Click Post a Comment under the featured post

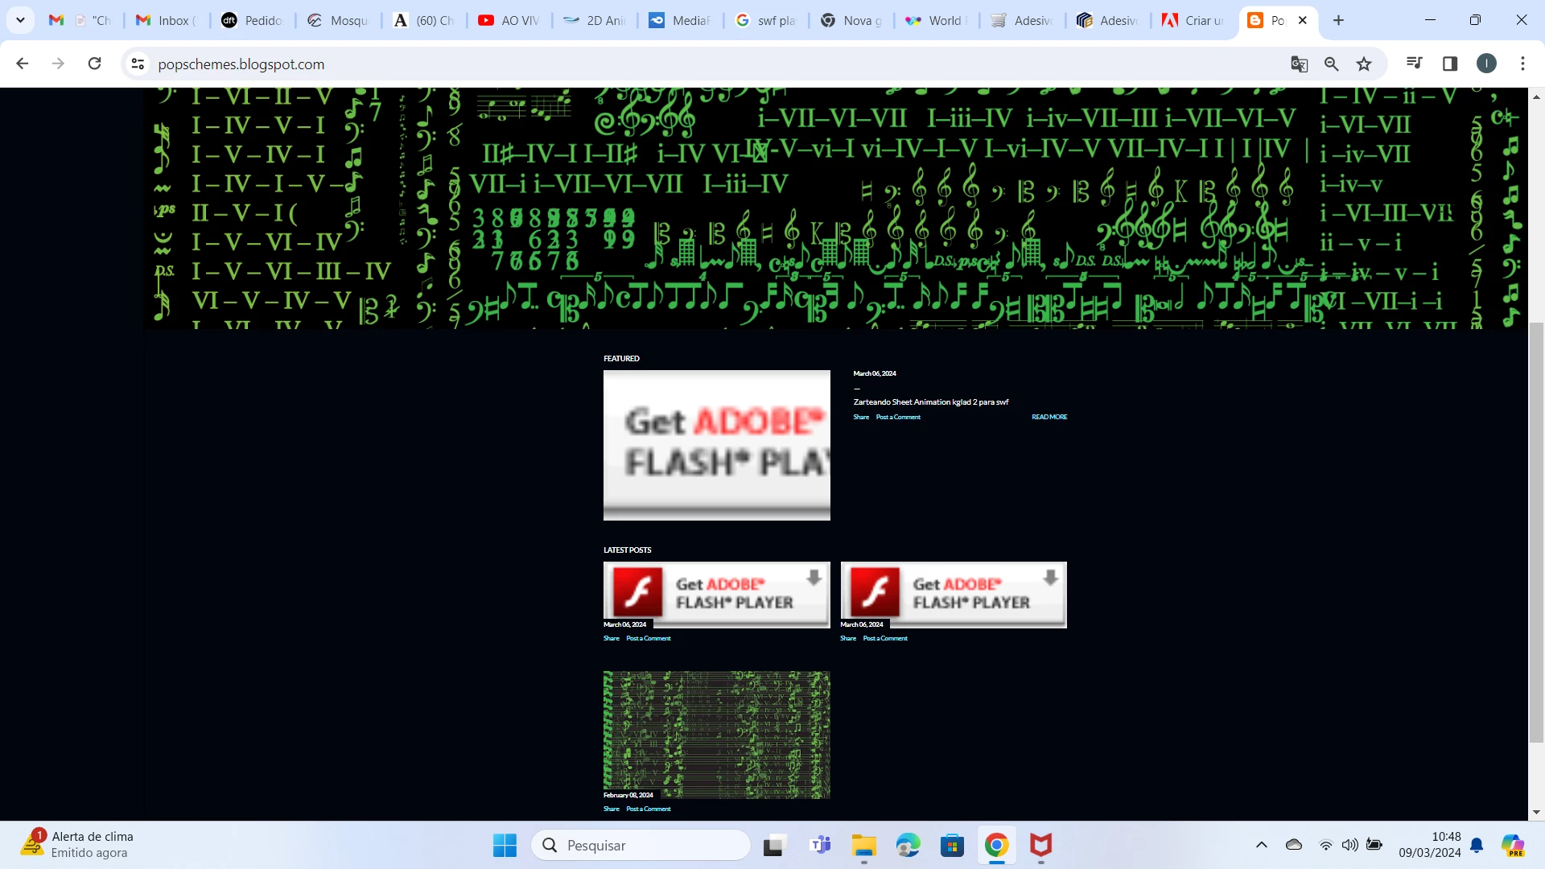898,417
